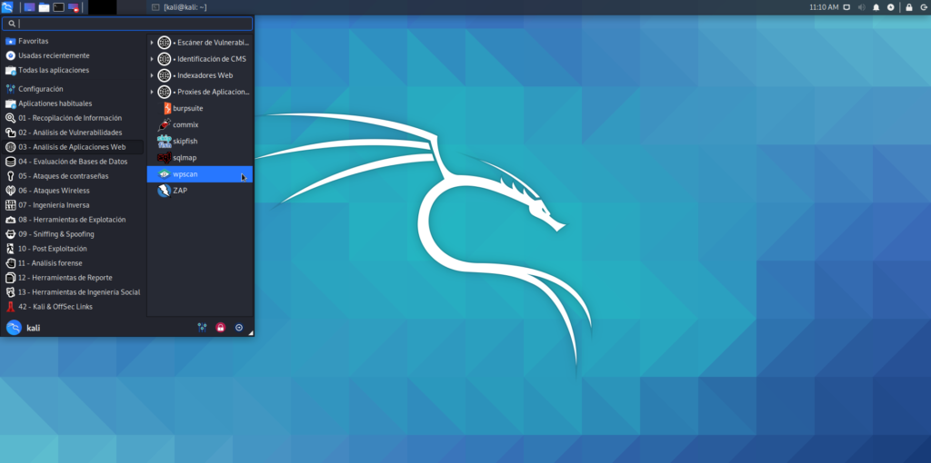Open the sqlmap application
931x463 pixels.
(184, 157)
